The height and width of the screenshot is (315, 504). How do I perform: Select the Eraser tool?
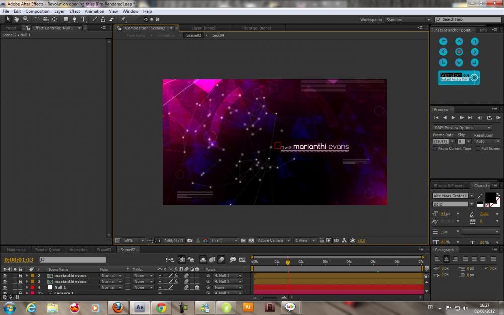tap(111, 19)
